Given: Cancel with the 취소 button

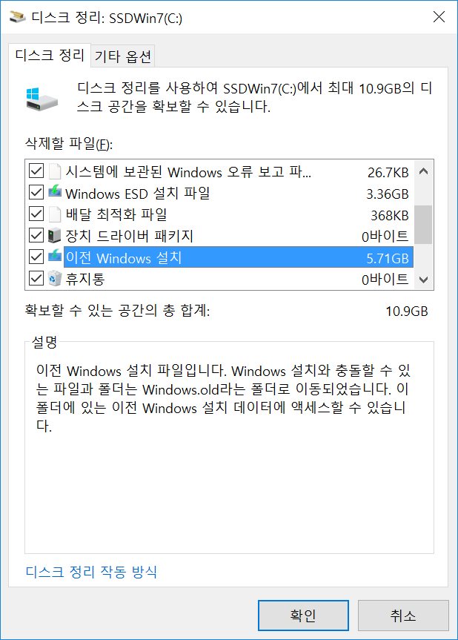Looking at the screenshot, I should point(403,615).
